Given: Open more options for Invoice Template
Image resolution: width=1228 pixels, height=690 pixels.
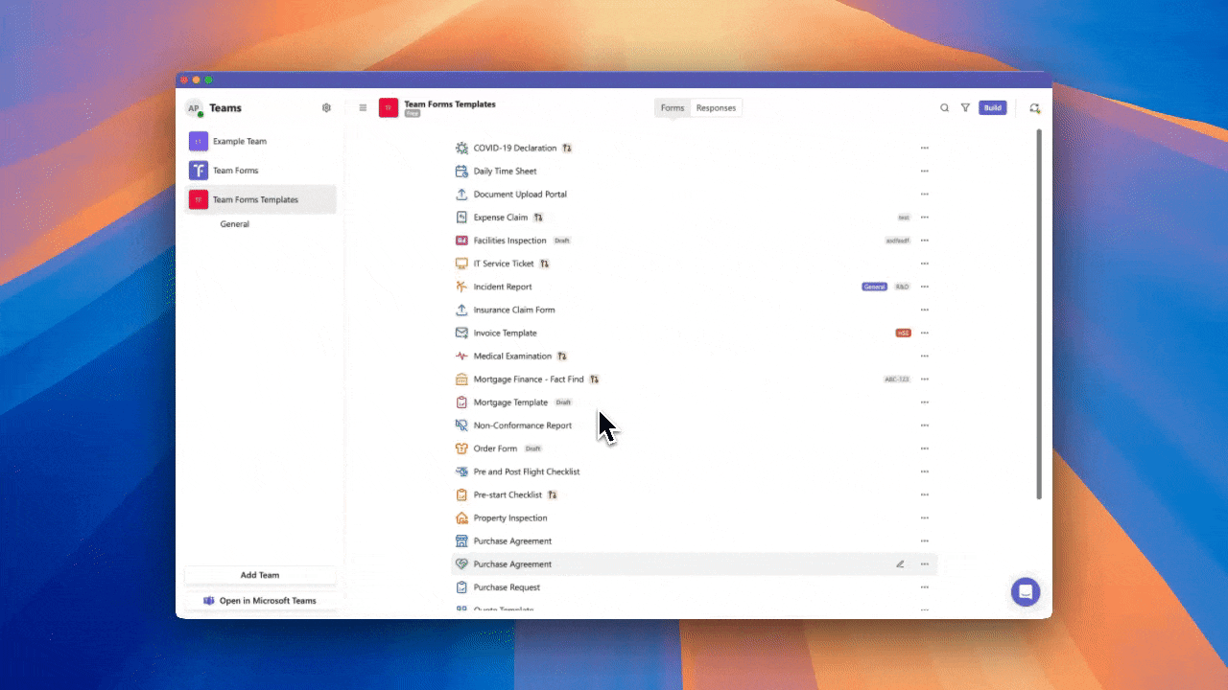Looking at the screenshot, I should 925,333.
